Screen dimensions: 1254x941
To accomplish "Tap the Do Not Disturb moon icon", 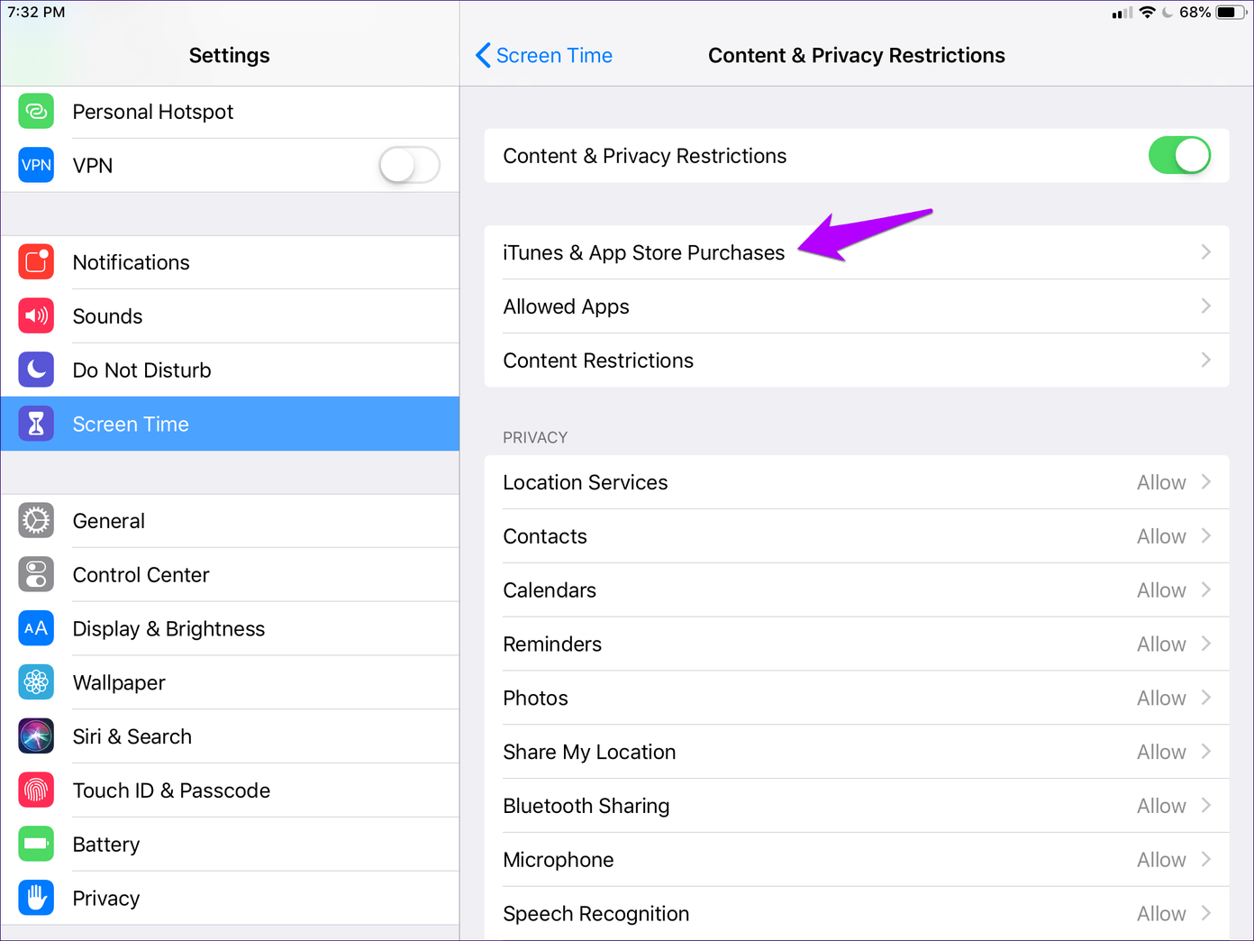I will (36, 370).
